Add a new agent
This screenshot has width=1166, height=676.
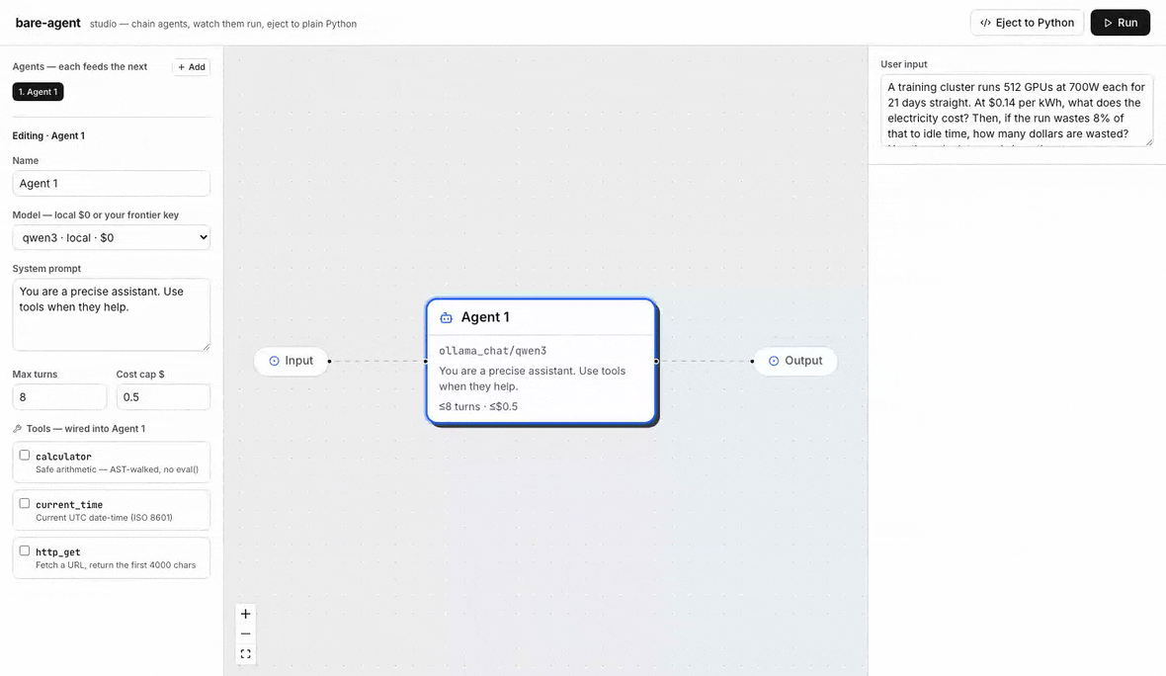(191, 67)
